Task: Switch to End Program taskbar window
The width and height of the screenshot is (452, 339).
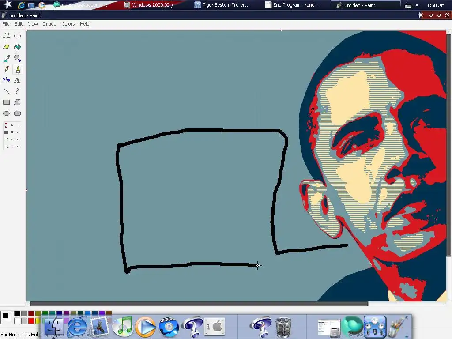Action: (x=293, y=5)
